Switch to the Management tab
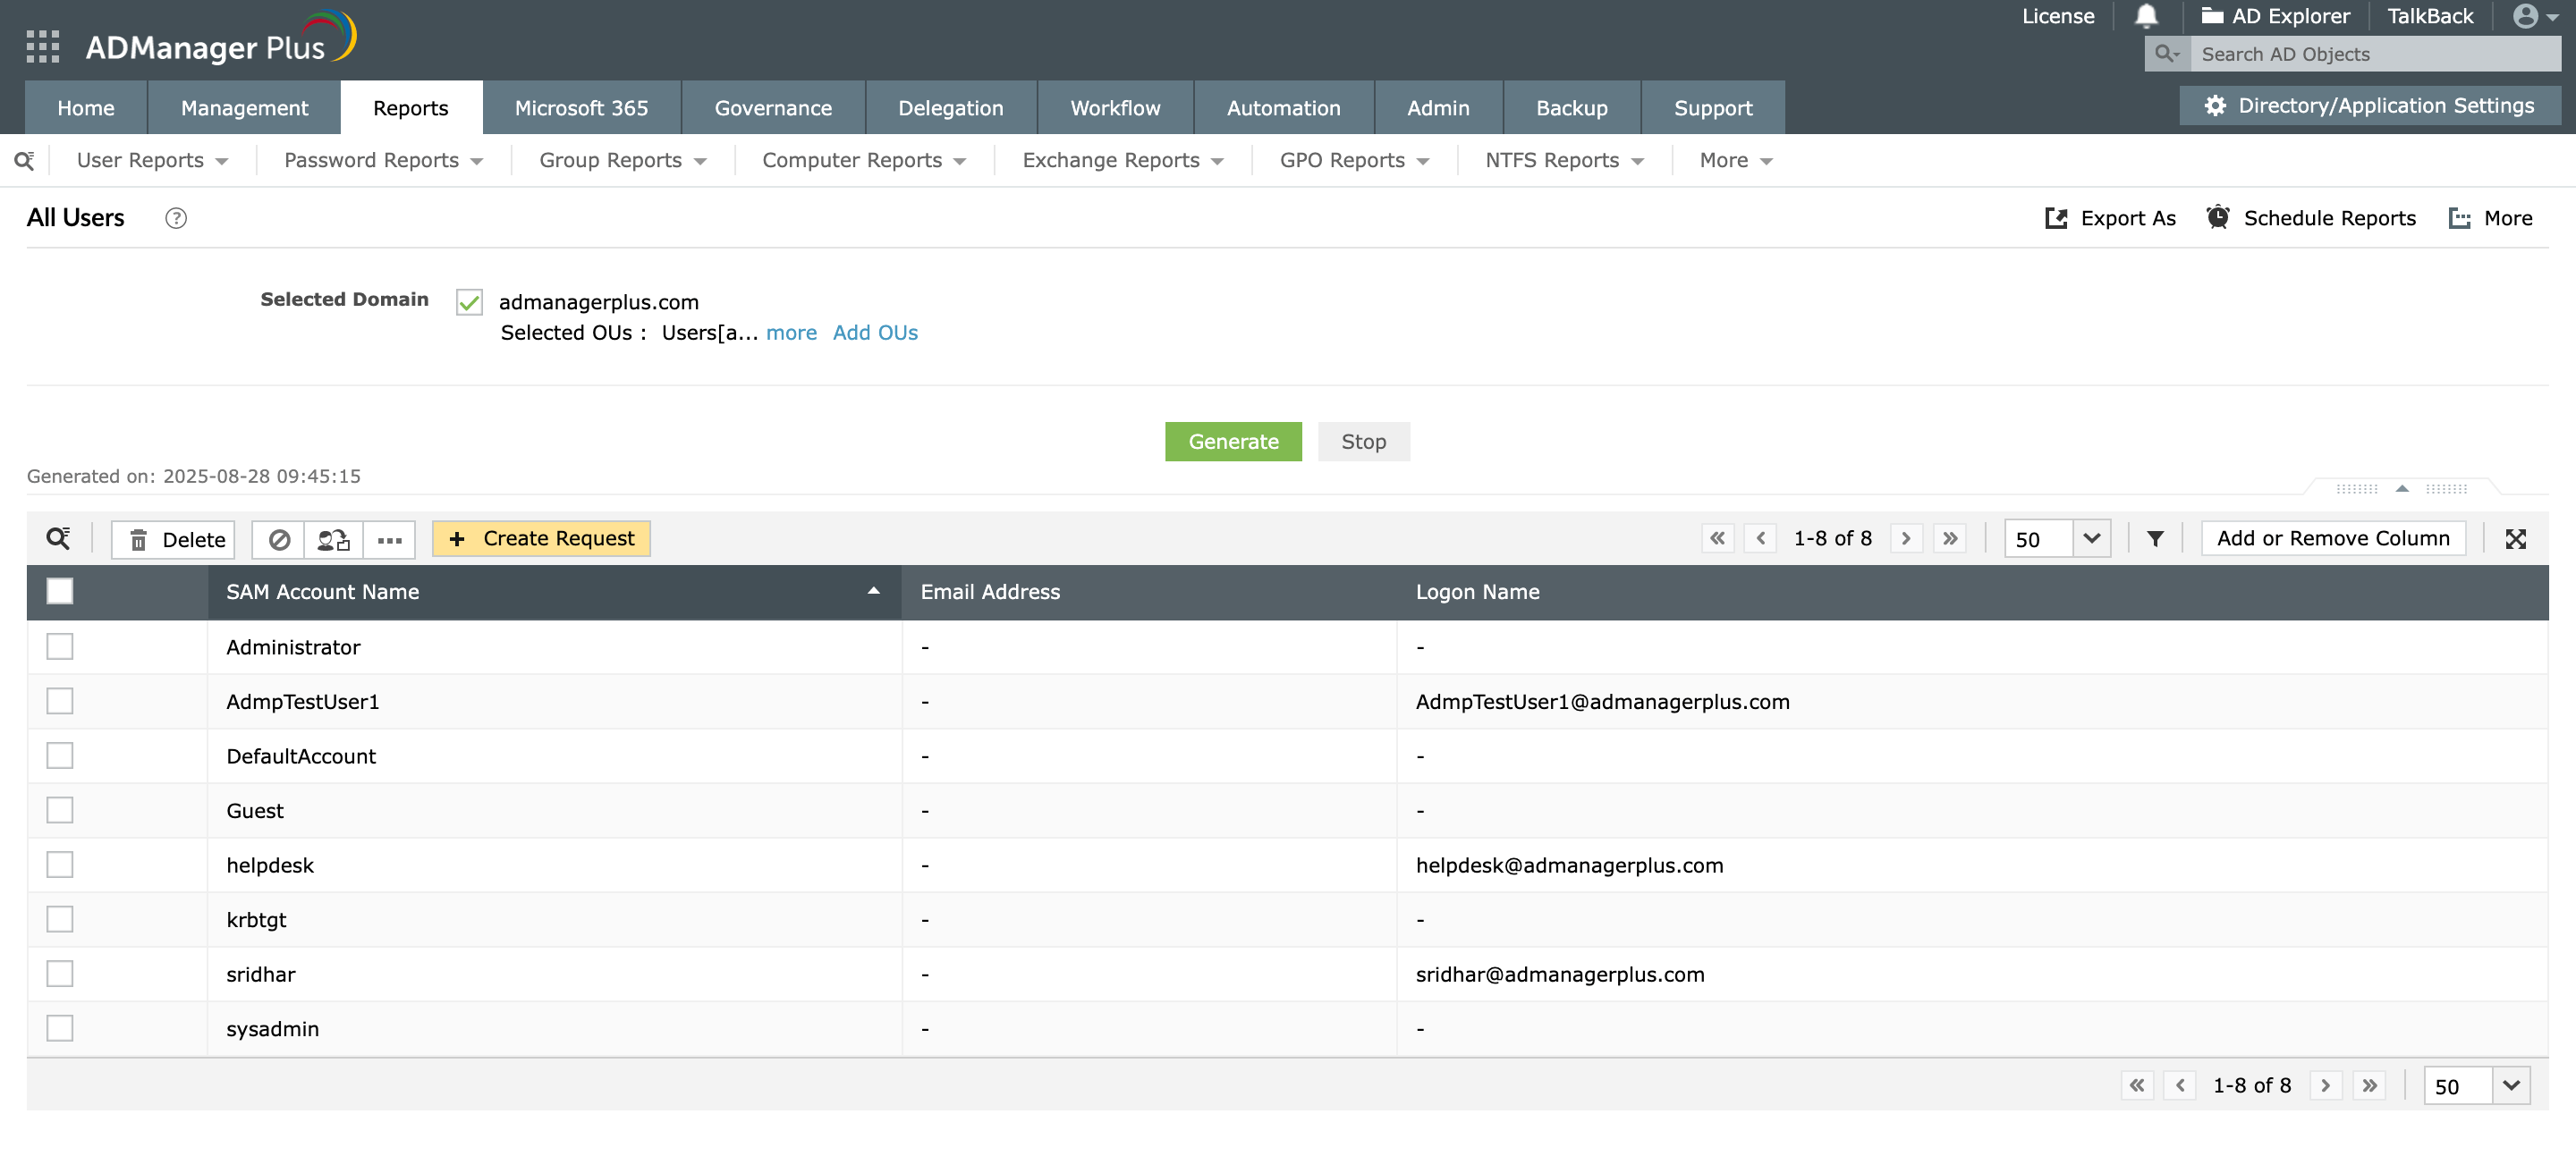 [244, 108]
